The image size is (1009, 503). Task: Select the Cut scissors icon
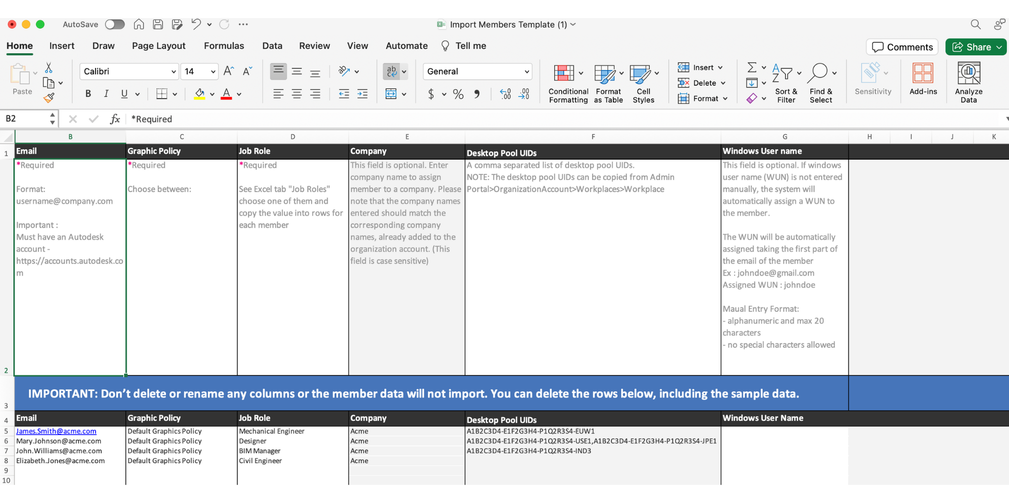coord(49,67)
